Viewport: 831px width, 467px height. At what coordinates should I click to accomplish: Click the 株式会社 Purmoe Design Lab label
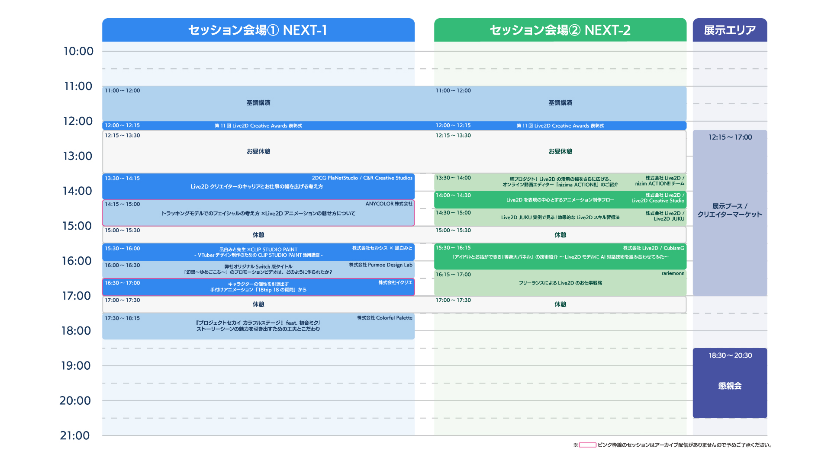(x=381, y=265)
